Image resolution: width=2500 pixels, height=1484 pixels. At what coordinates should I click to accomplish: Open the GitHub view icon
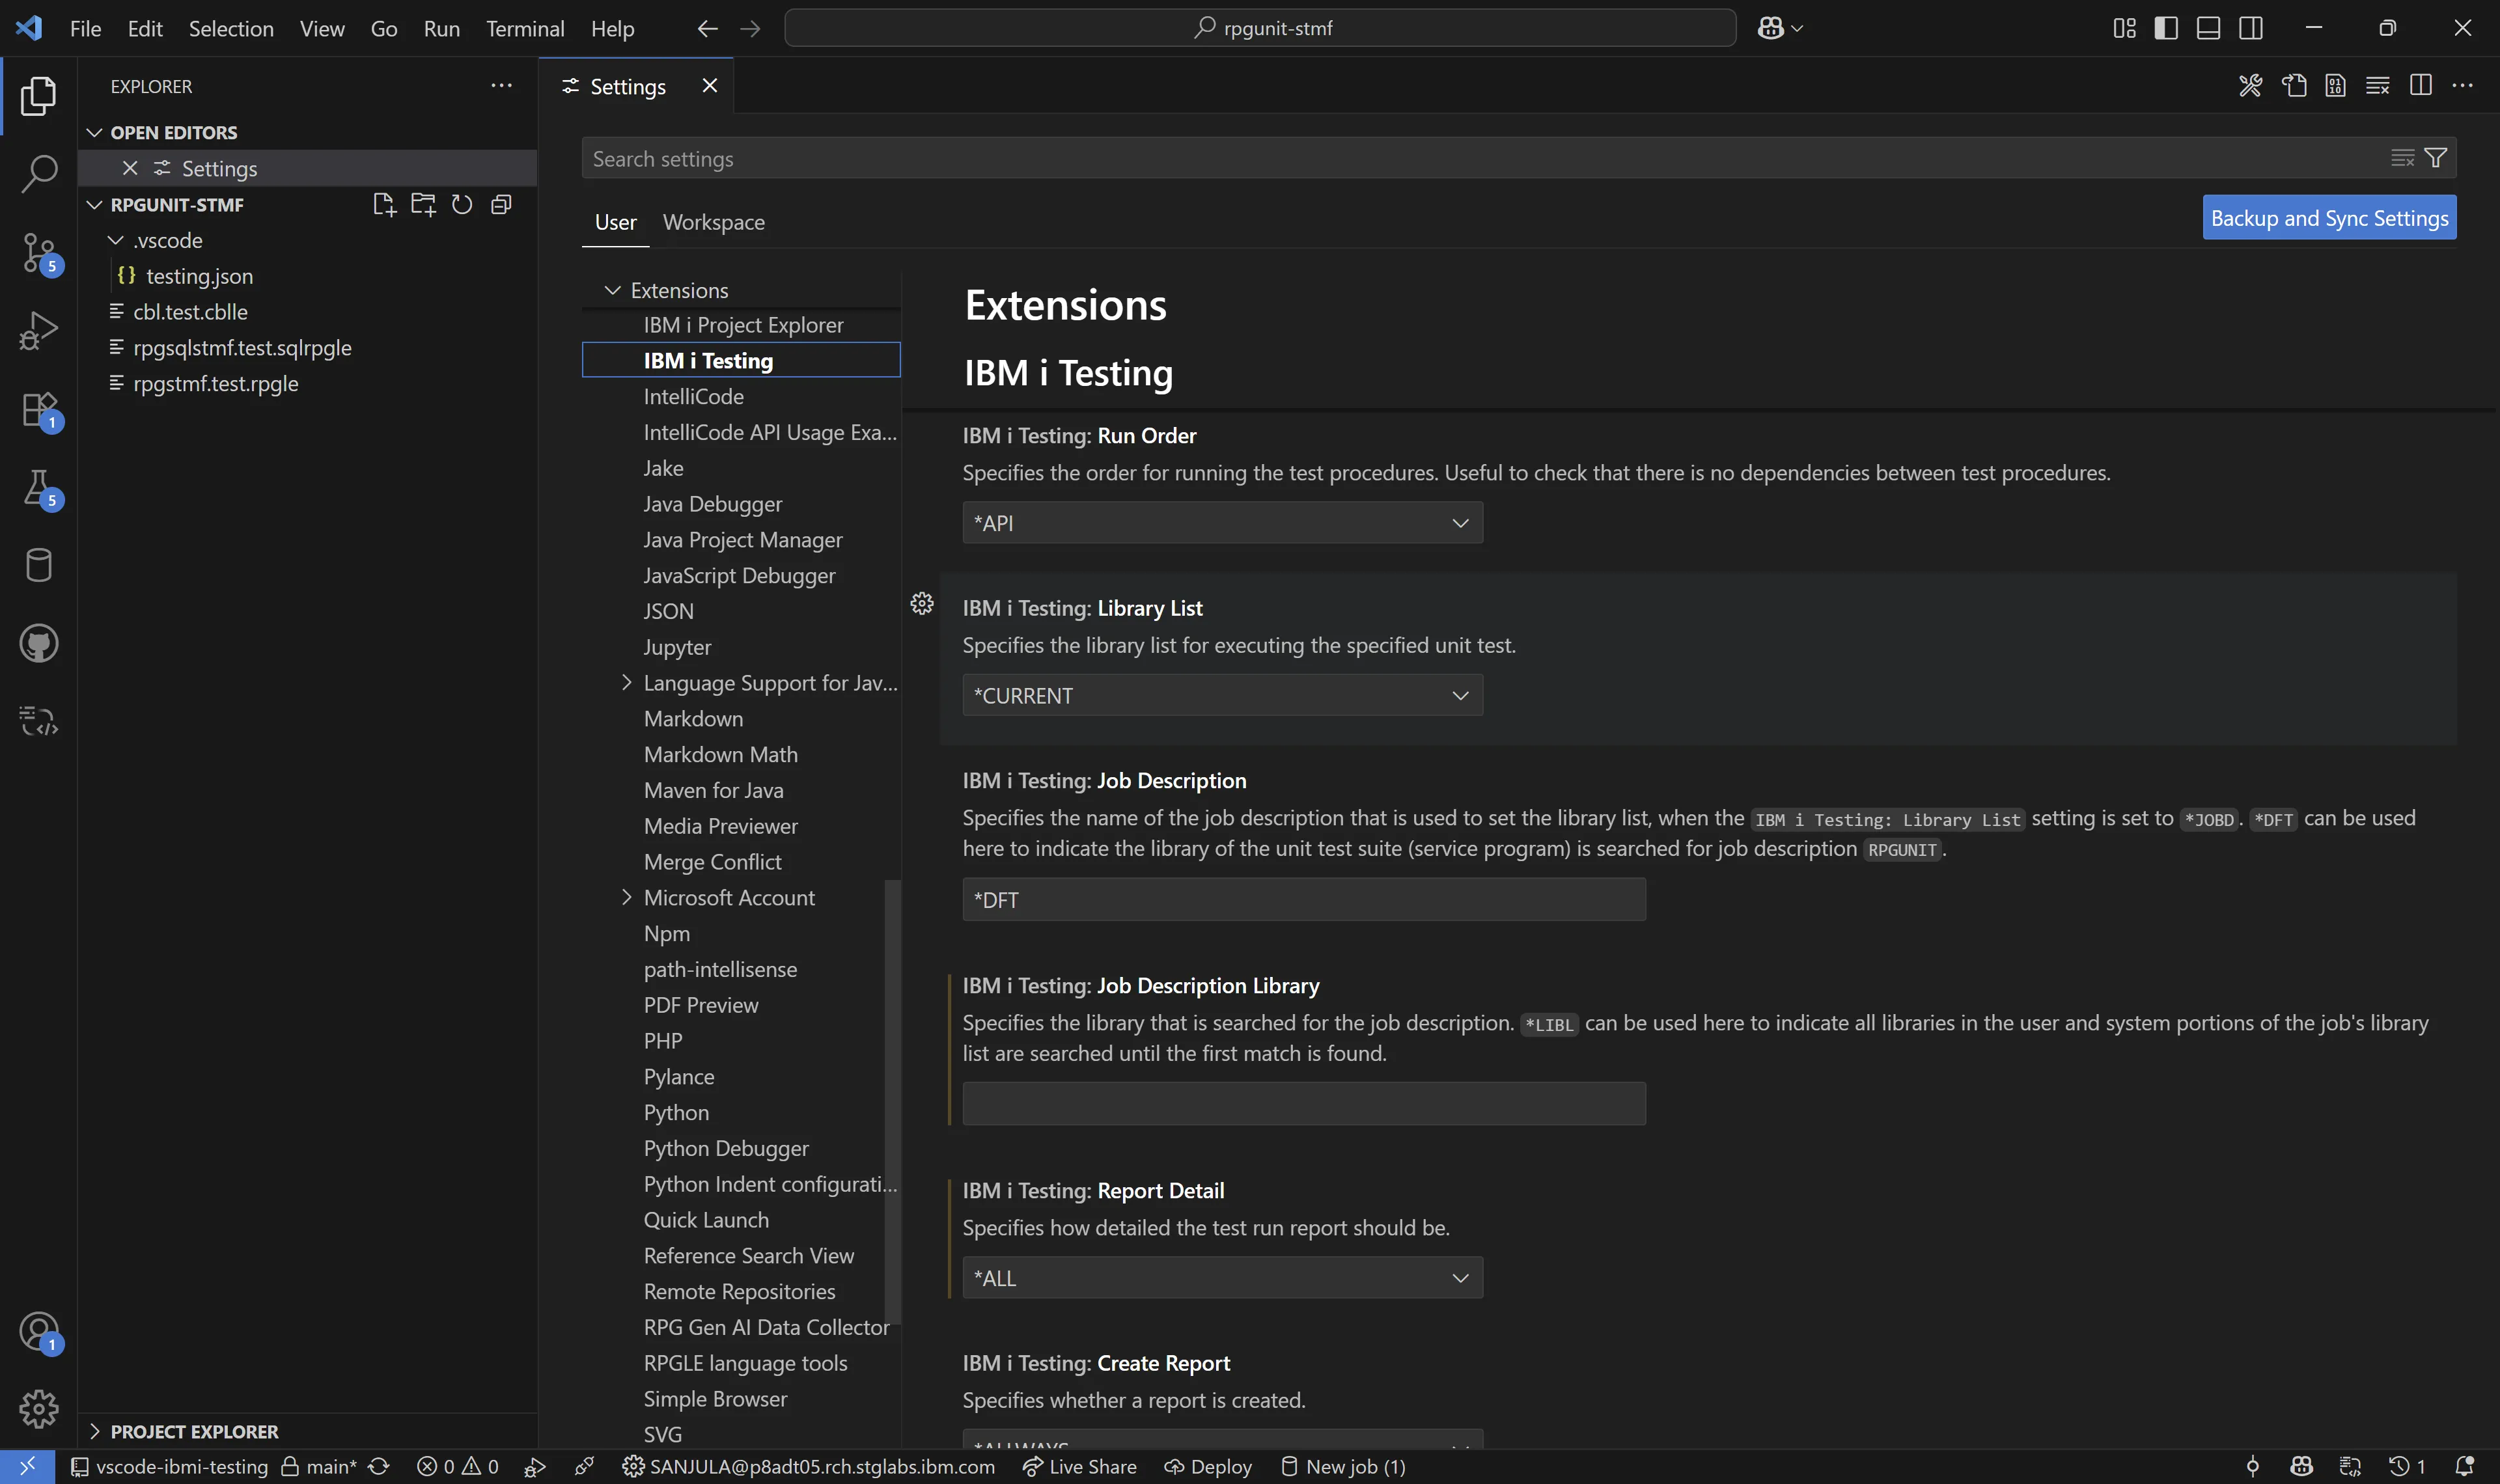coord(38,643)
